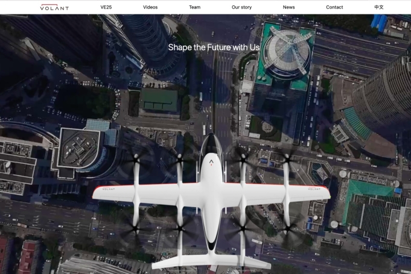Click the Volant logo in header
The image size is (411, 274).
54,7
